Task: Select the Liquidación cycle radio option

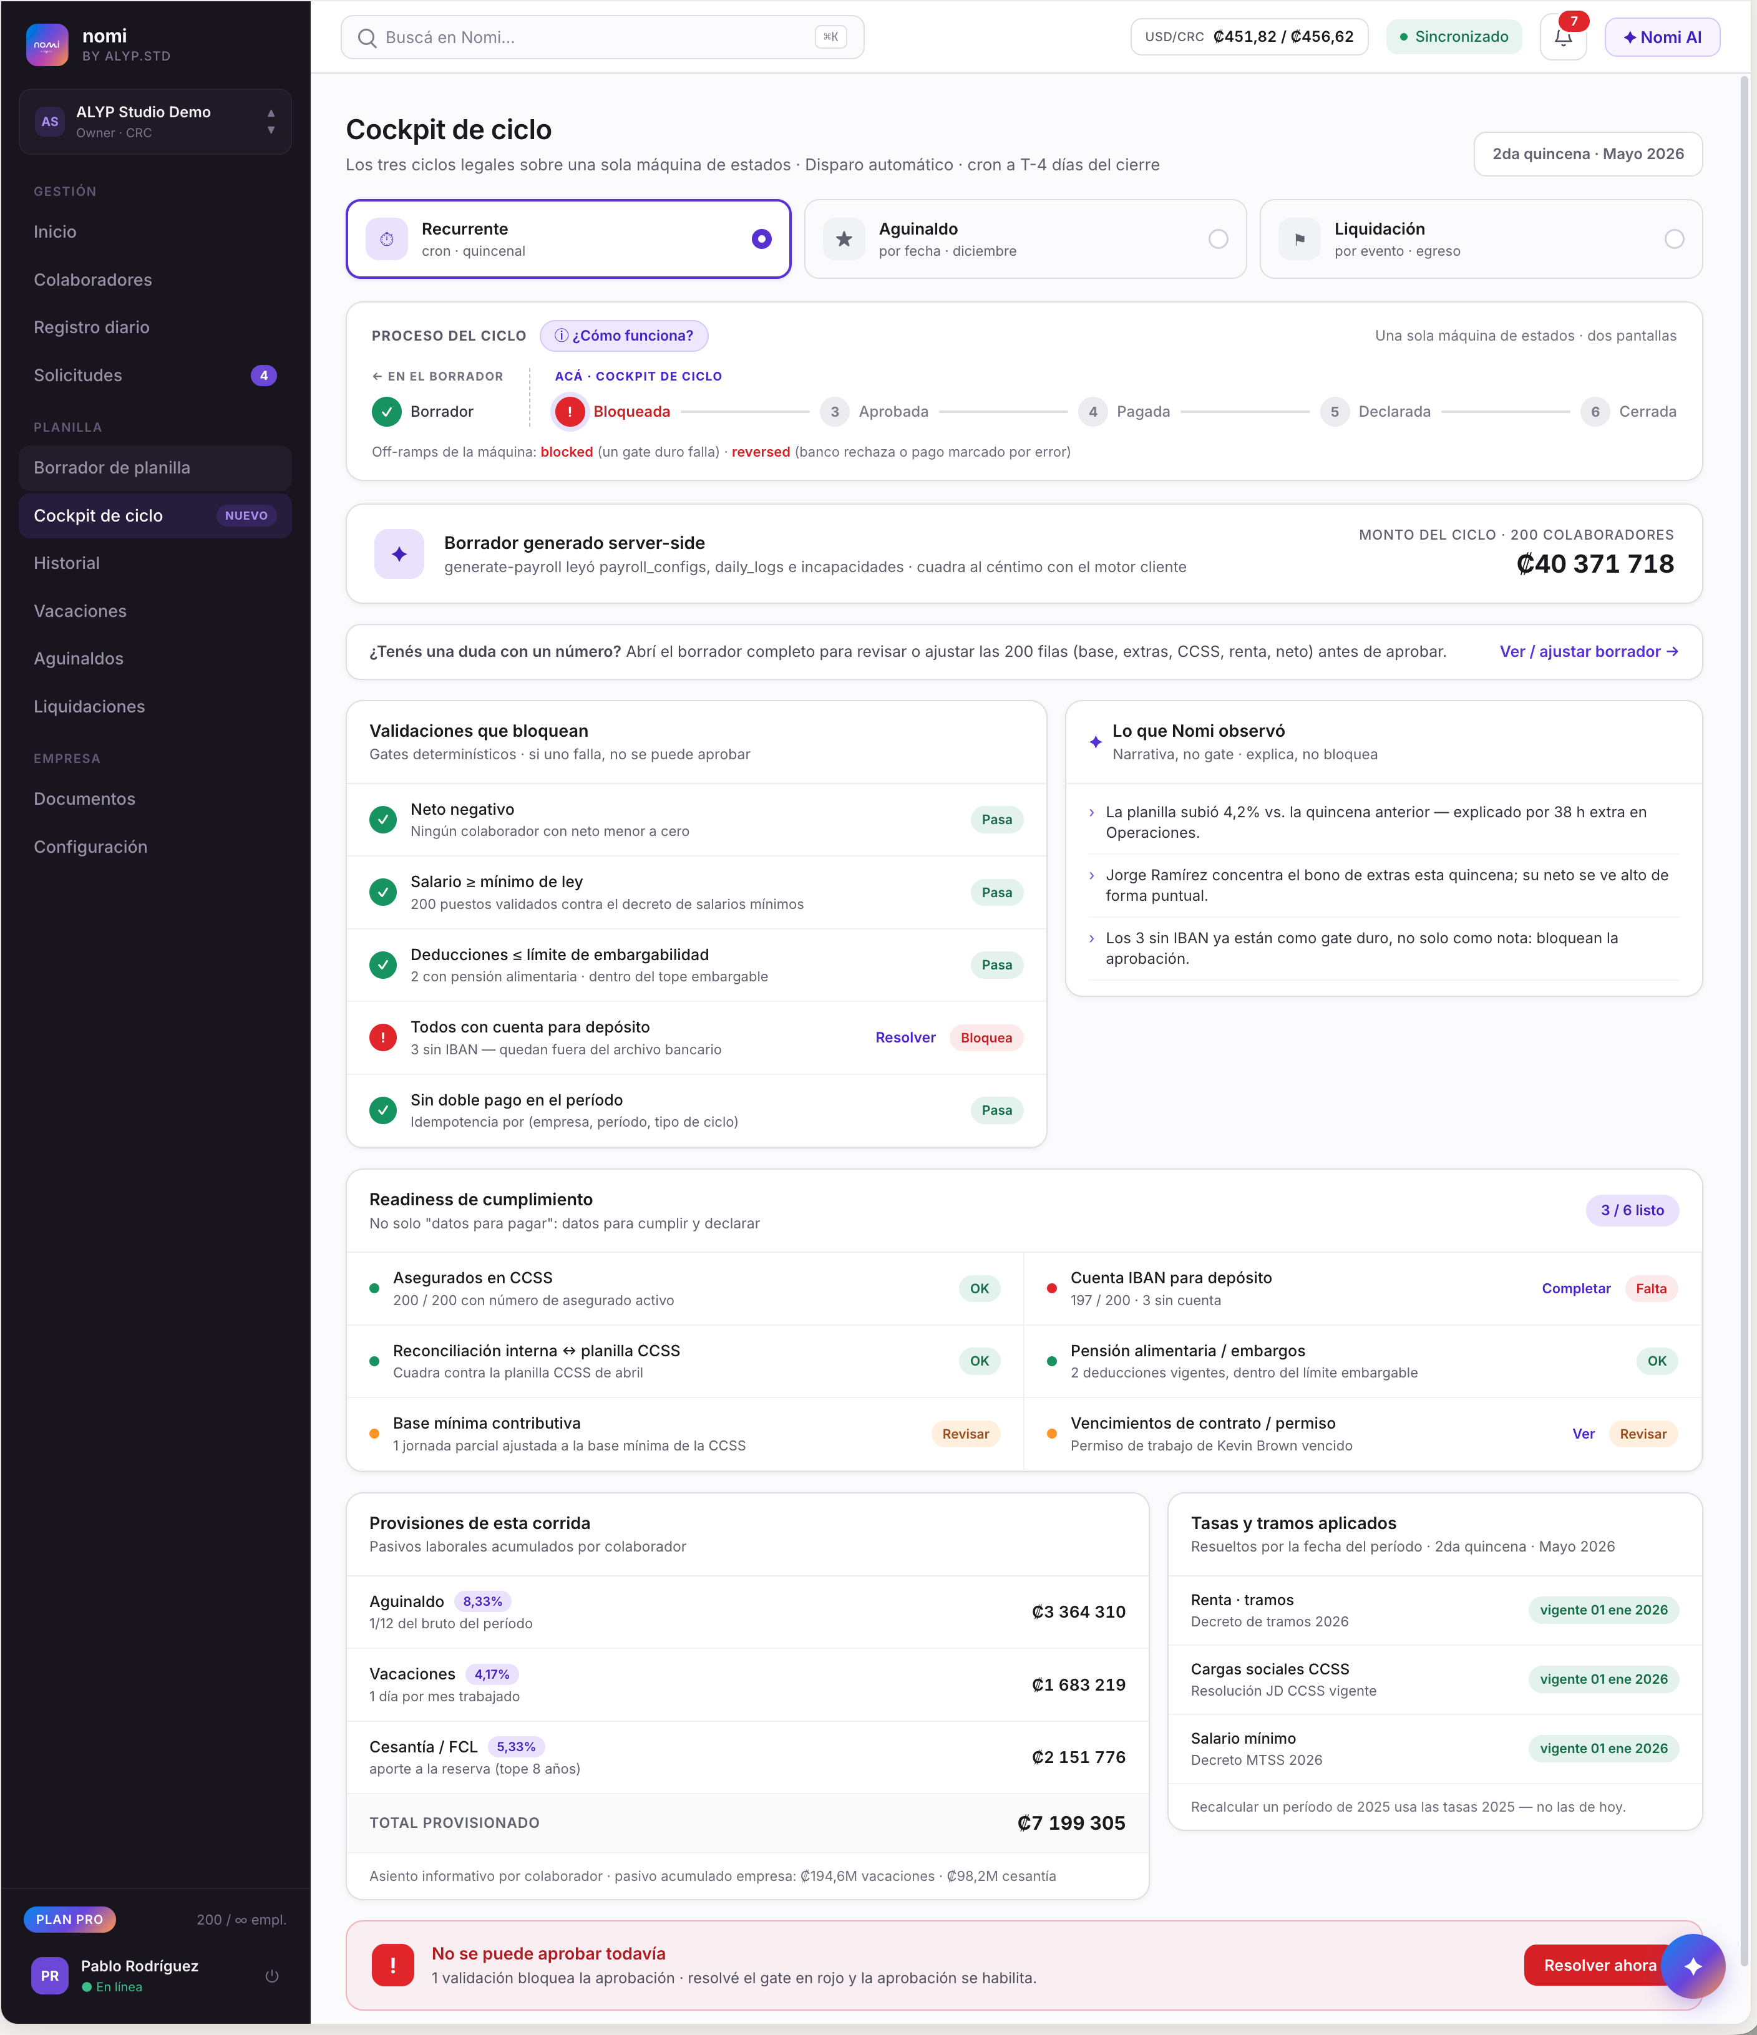Action: (x=1675, y=239)
